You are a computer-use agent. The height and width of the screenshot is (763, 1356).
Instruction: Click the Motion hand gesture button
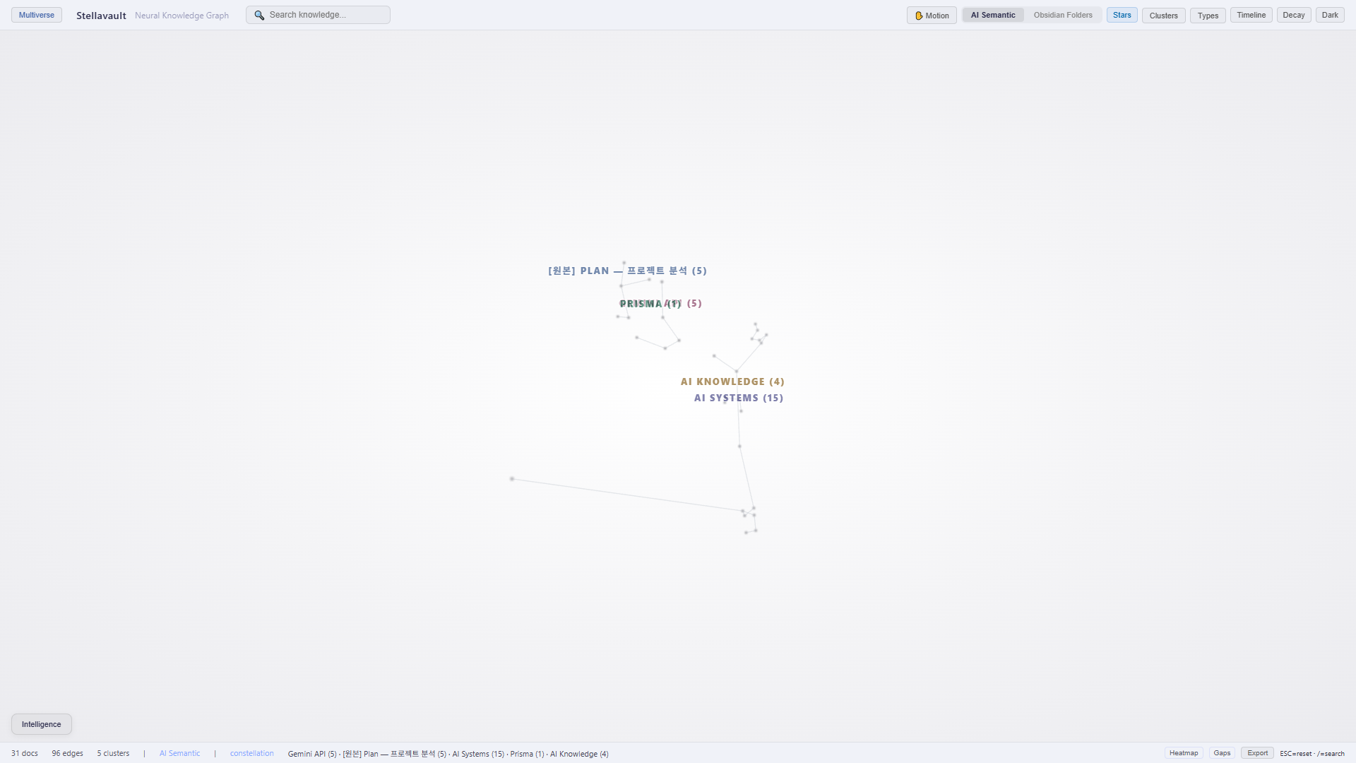click(932, 16)
